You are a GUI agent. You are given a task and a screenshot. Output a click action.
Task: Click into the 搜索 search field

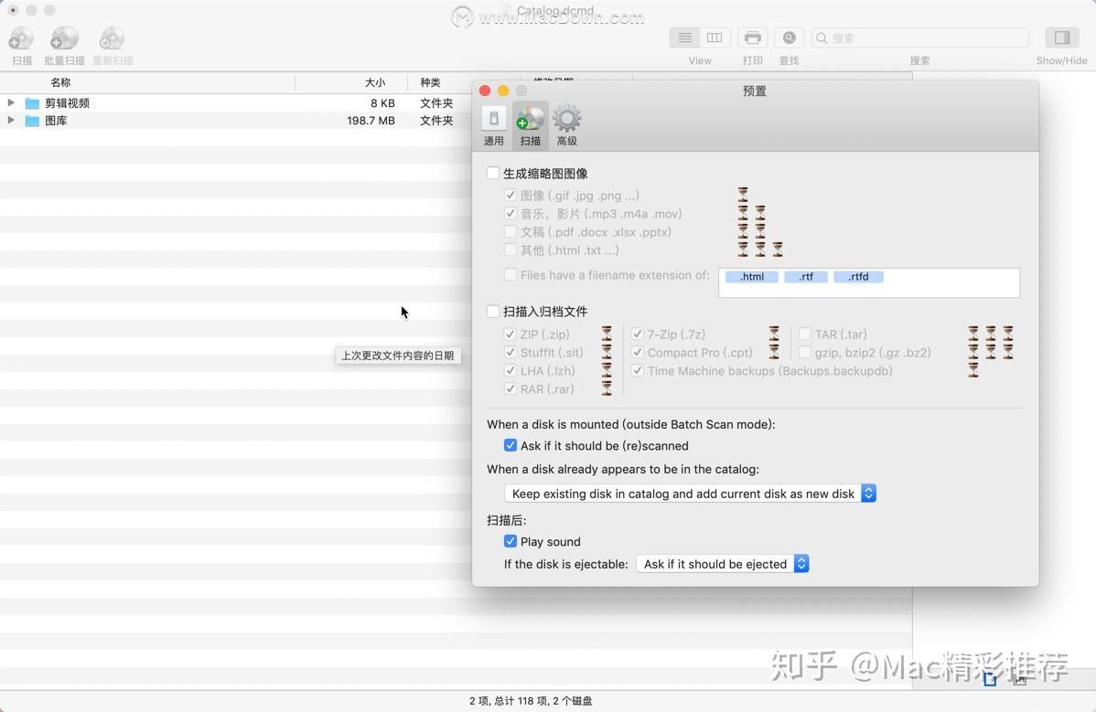pos(919,37)
